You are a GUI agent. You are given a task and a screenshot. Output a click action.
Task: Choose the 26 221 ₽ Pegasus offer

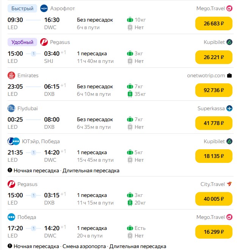(x=214, y=57)
